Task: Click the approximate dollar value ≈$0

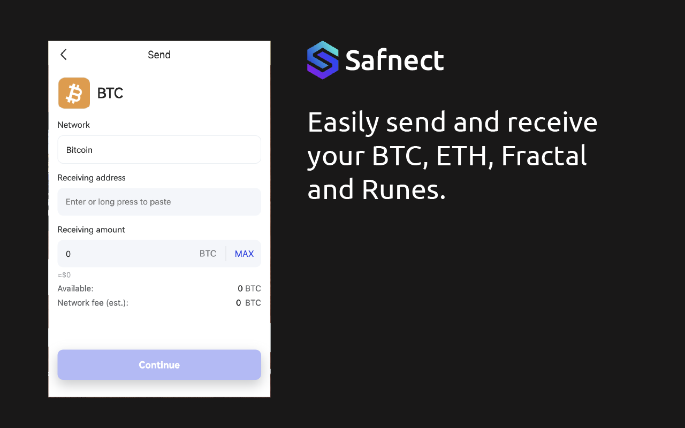Action: click(x=63, y=274)
